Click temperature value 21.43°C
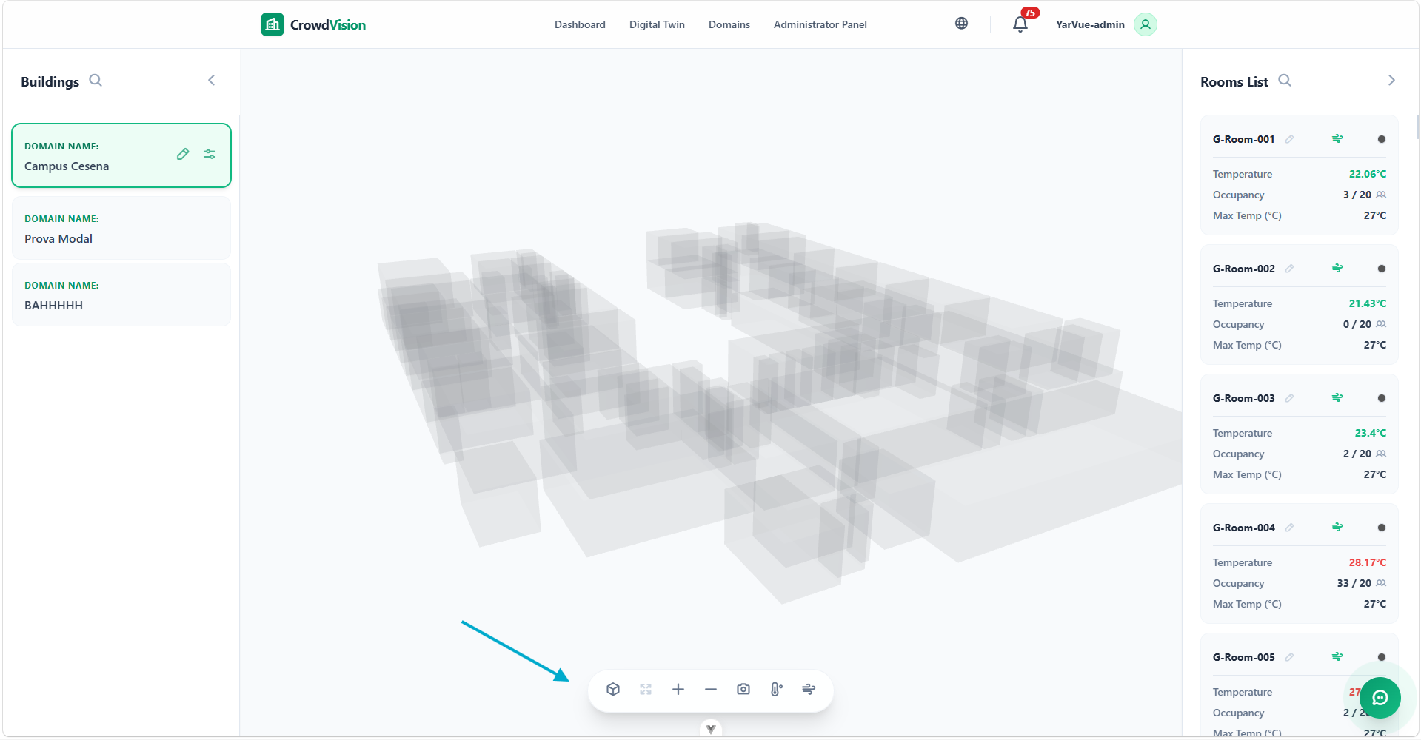 tap(1368, 303)
